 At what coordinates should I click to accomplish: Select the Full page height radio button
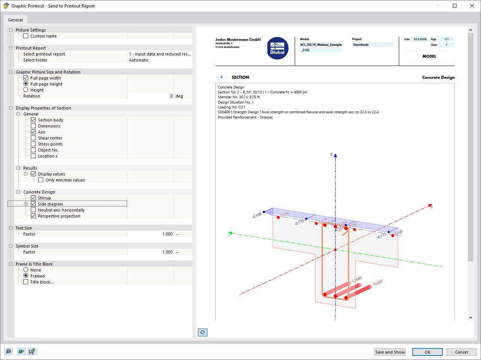26,84
